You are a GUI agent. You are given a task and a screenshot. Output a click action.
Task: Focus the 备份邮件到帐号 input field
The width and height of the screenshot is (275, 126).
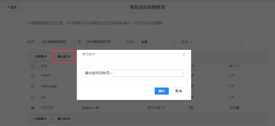click(x=148, y=73)
